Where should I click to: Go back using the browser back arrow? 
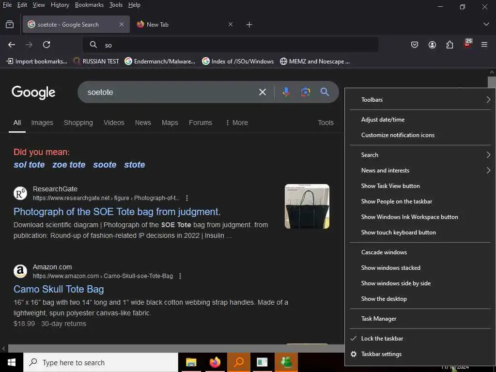12,45
